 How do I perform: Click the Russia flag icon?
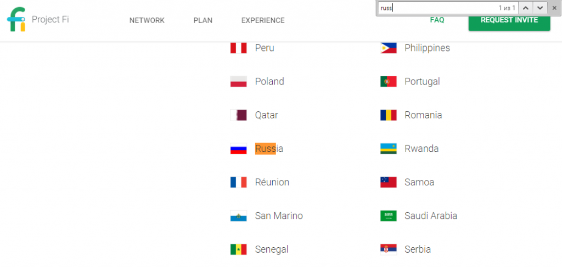click(238, 149)
